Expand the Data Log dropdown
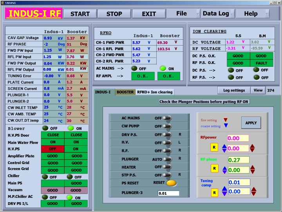The width and height of the screenshot is (282, 212). click(218, 14)
